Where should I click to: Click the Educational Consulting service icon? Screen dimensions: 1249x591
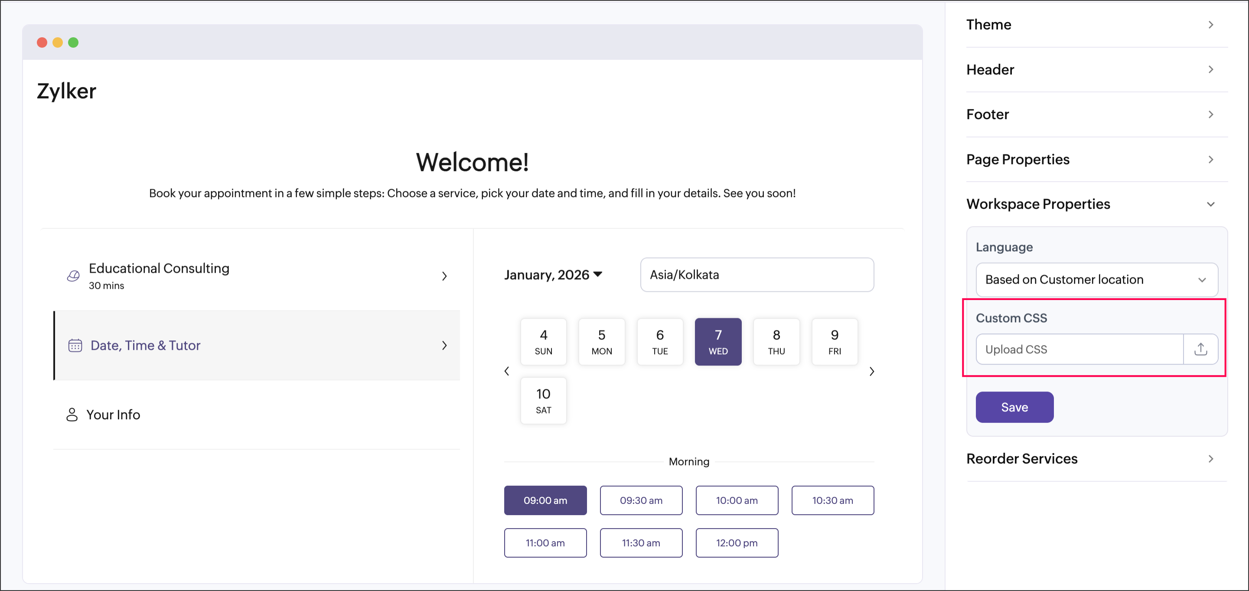[x=73, y=276]
